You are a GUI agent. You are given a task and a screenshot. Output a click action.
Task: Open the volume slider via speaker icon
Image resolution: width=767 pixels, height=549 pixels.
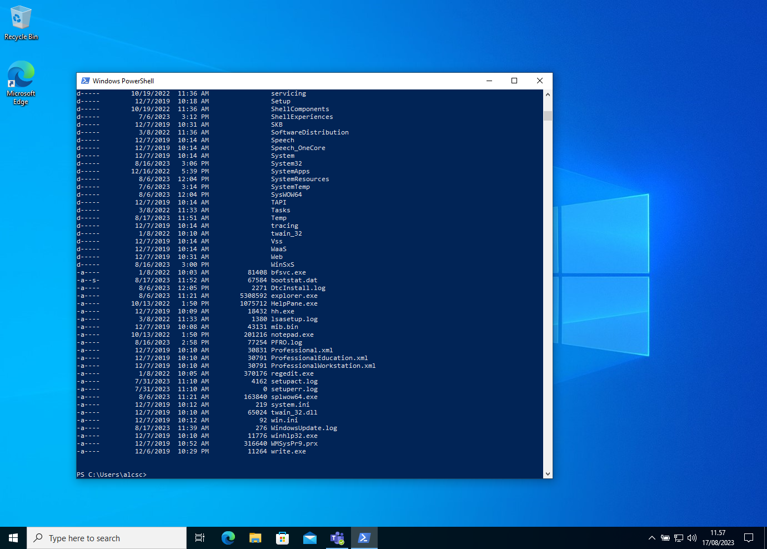pyautogui.click(x=691, y=537)
